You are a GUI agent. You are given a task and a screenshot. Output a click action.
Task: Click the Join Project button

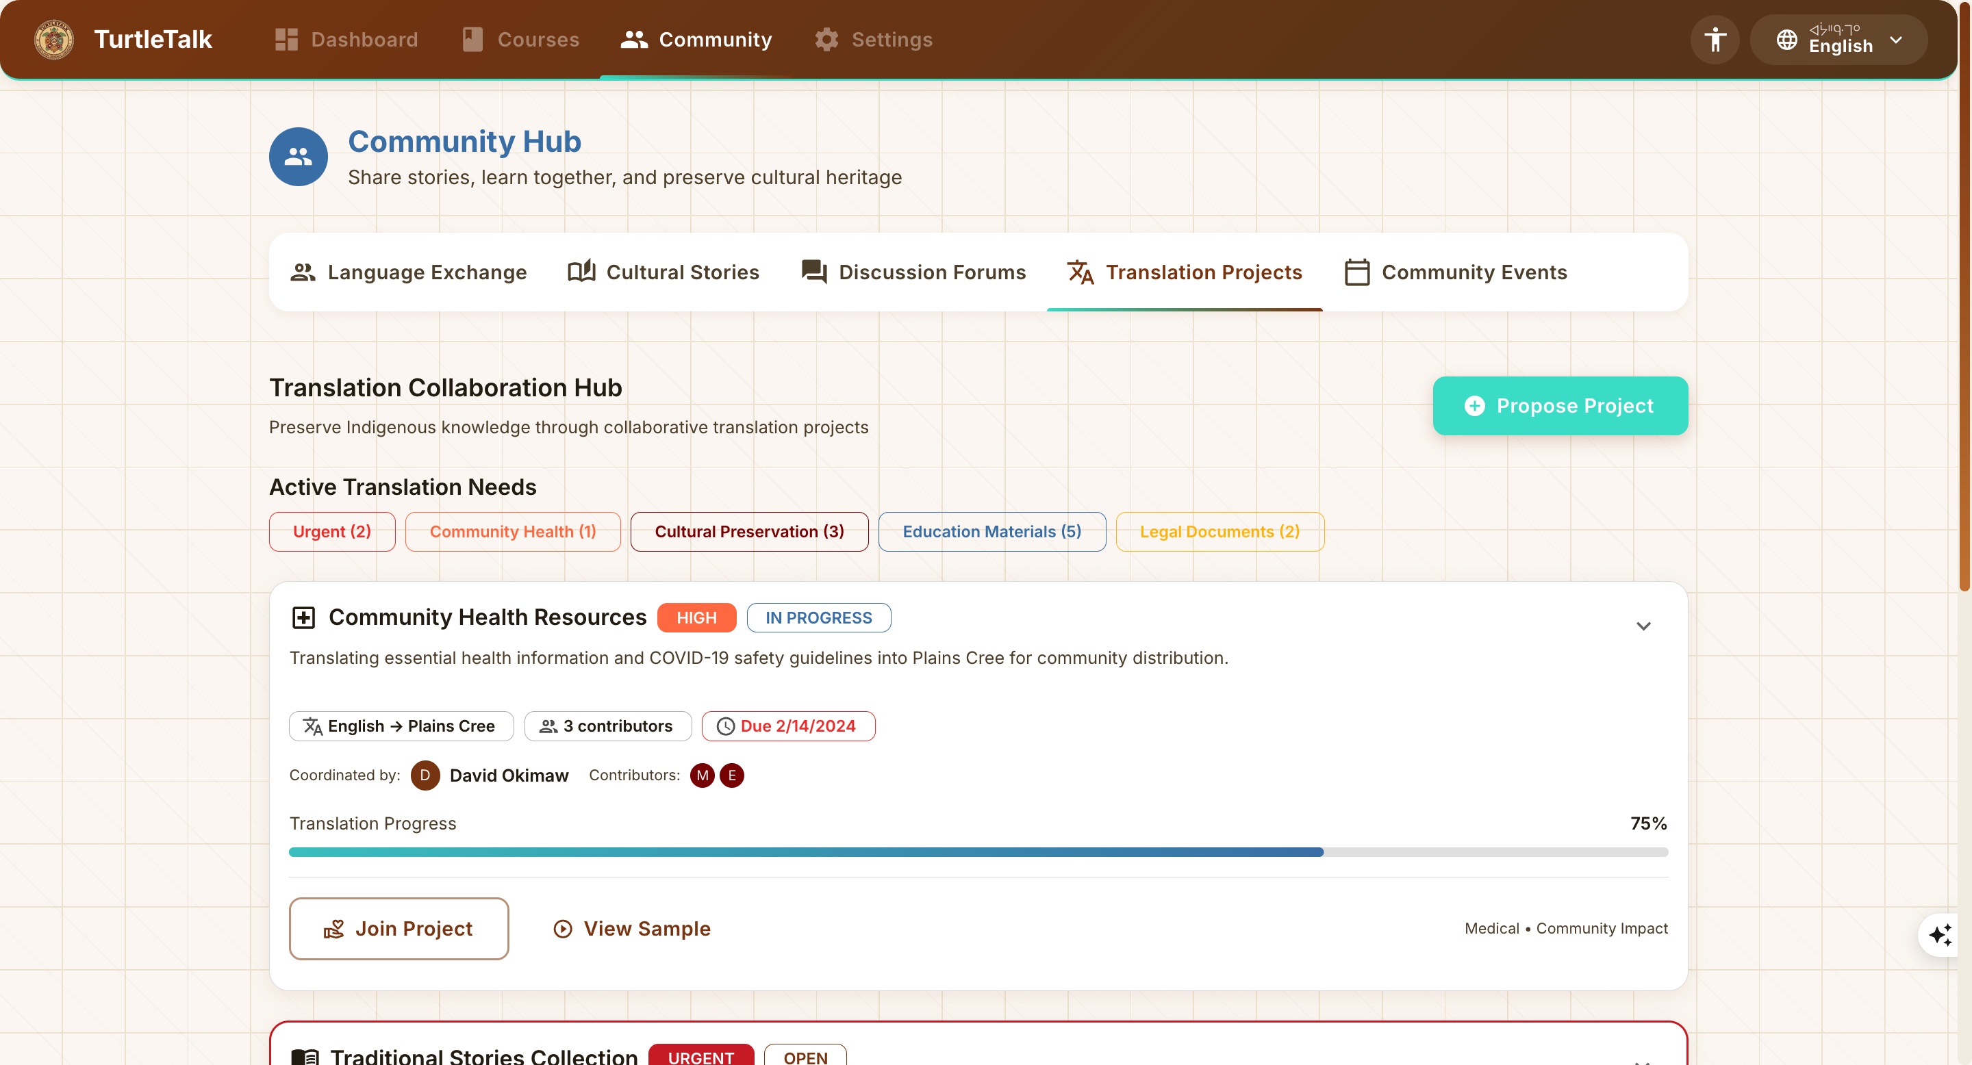click(399, 928)
